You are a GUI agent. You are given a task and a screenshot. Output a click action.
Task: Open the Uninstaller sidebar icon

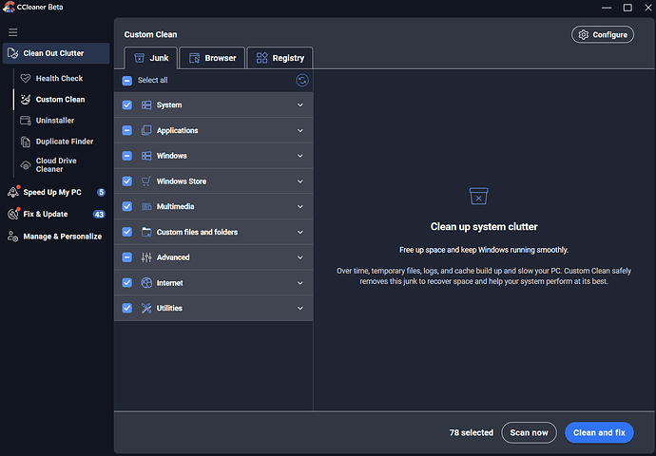[26, 121]
